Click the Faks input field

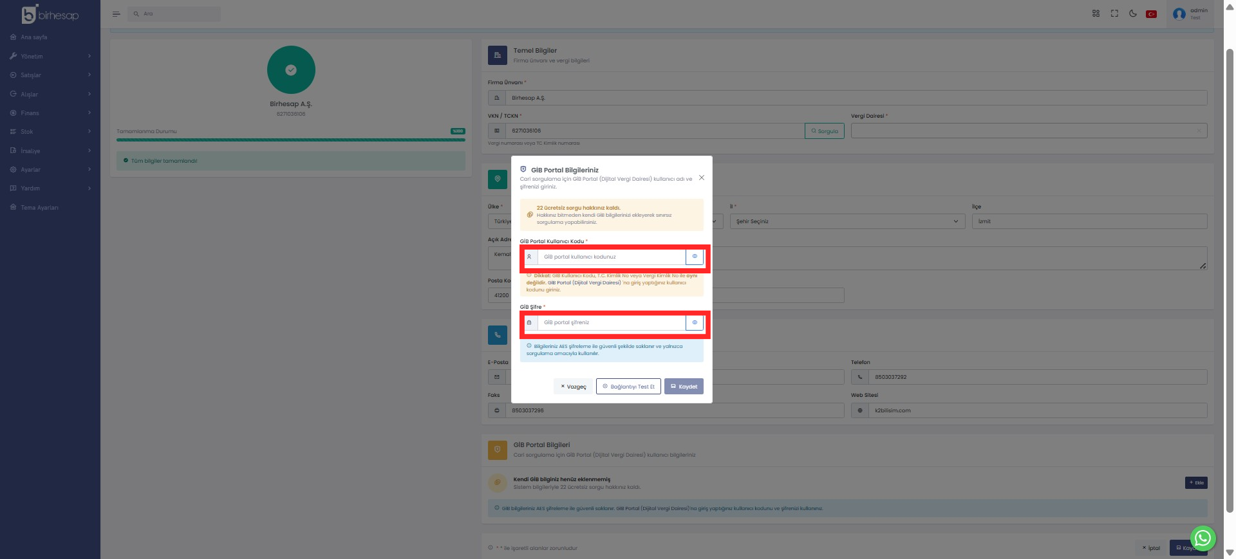tap(675, 410)
